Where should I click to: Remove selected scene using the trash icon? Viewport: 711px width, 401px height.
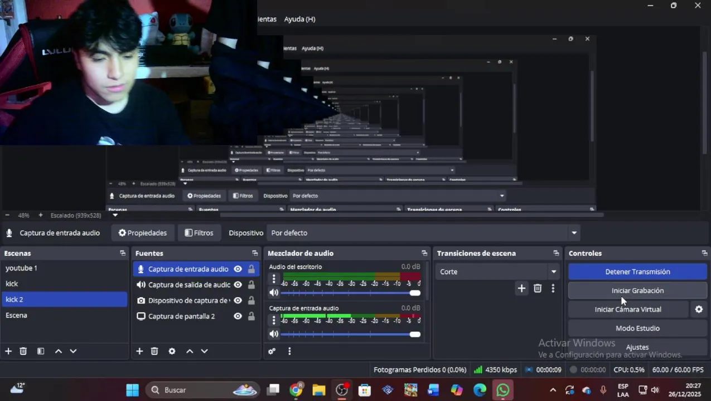(x=23, y=351)
